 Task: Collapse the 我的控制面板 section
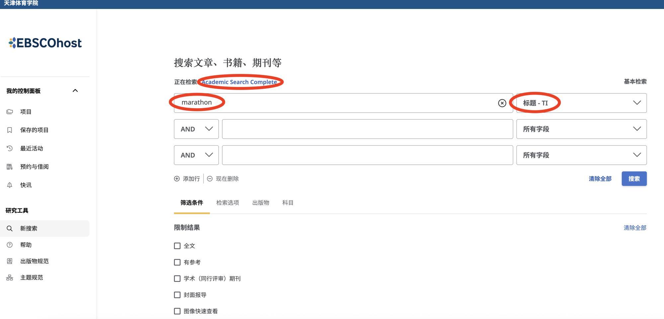[75, 91]
